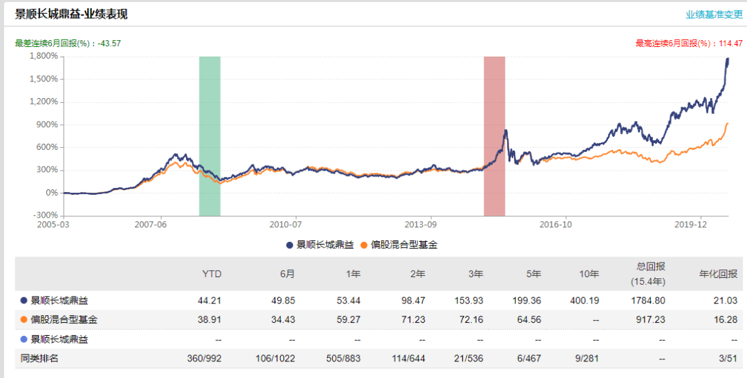Click the total return value 1784.80
The image size is (747, 378).
648,301
